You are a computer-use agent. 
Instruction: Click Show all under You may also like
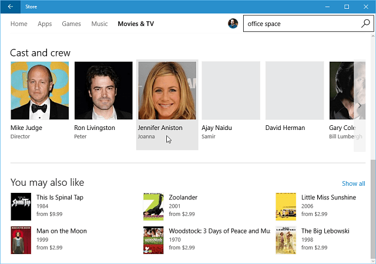click(x=354, y=183)
